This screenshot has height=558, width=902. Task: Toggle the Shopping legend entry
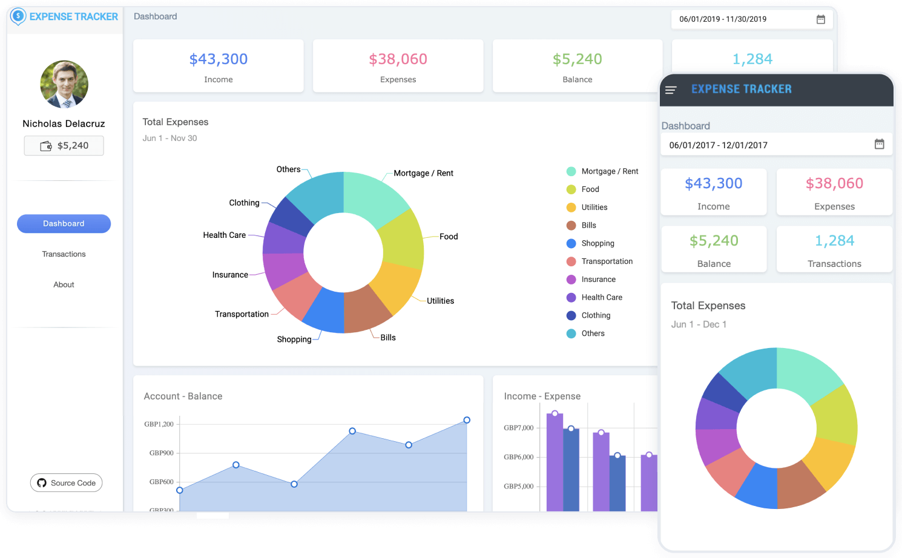[x=597, y=243]
